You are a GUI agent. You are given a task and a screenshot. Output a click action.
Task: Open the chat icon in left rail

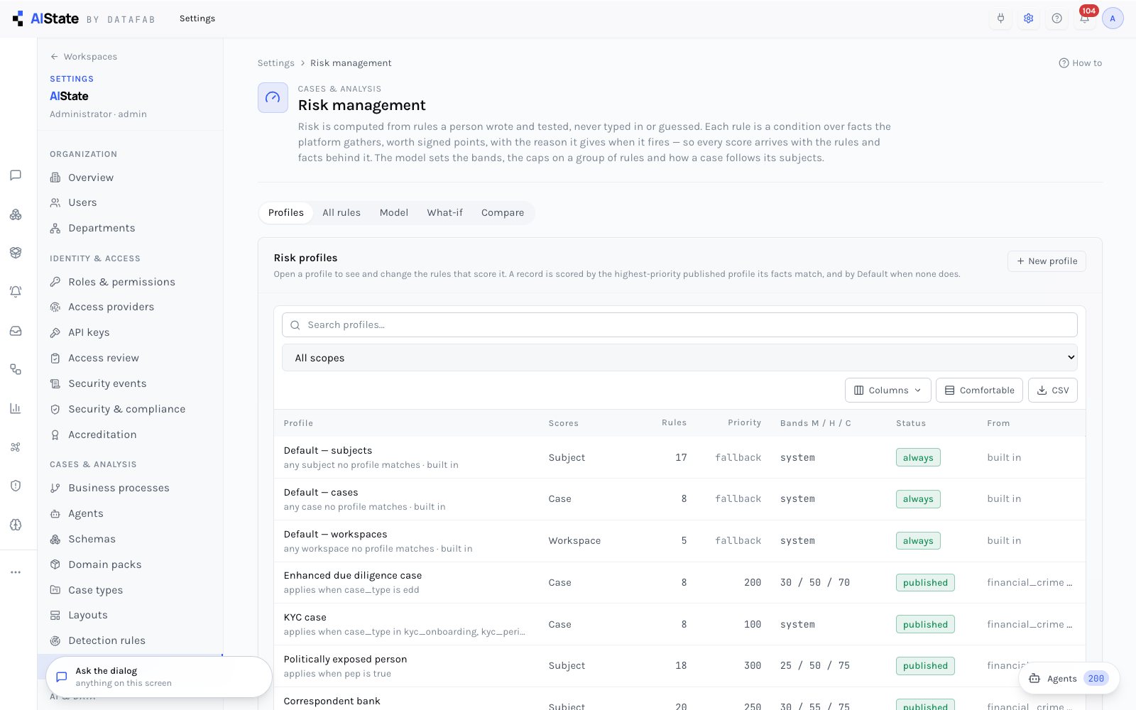click(x=16, y=175)
